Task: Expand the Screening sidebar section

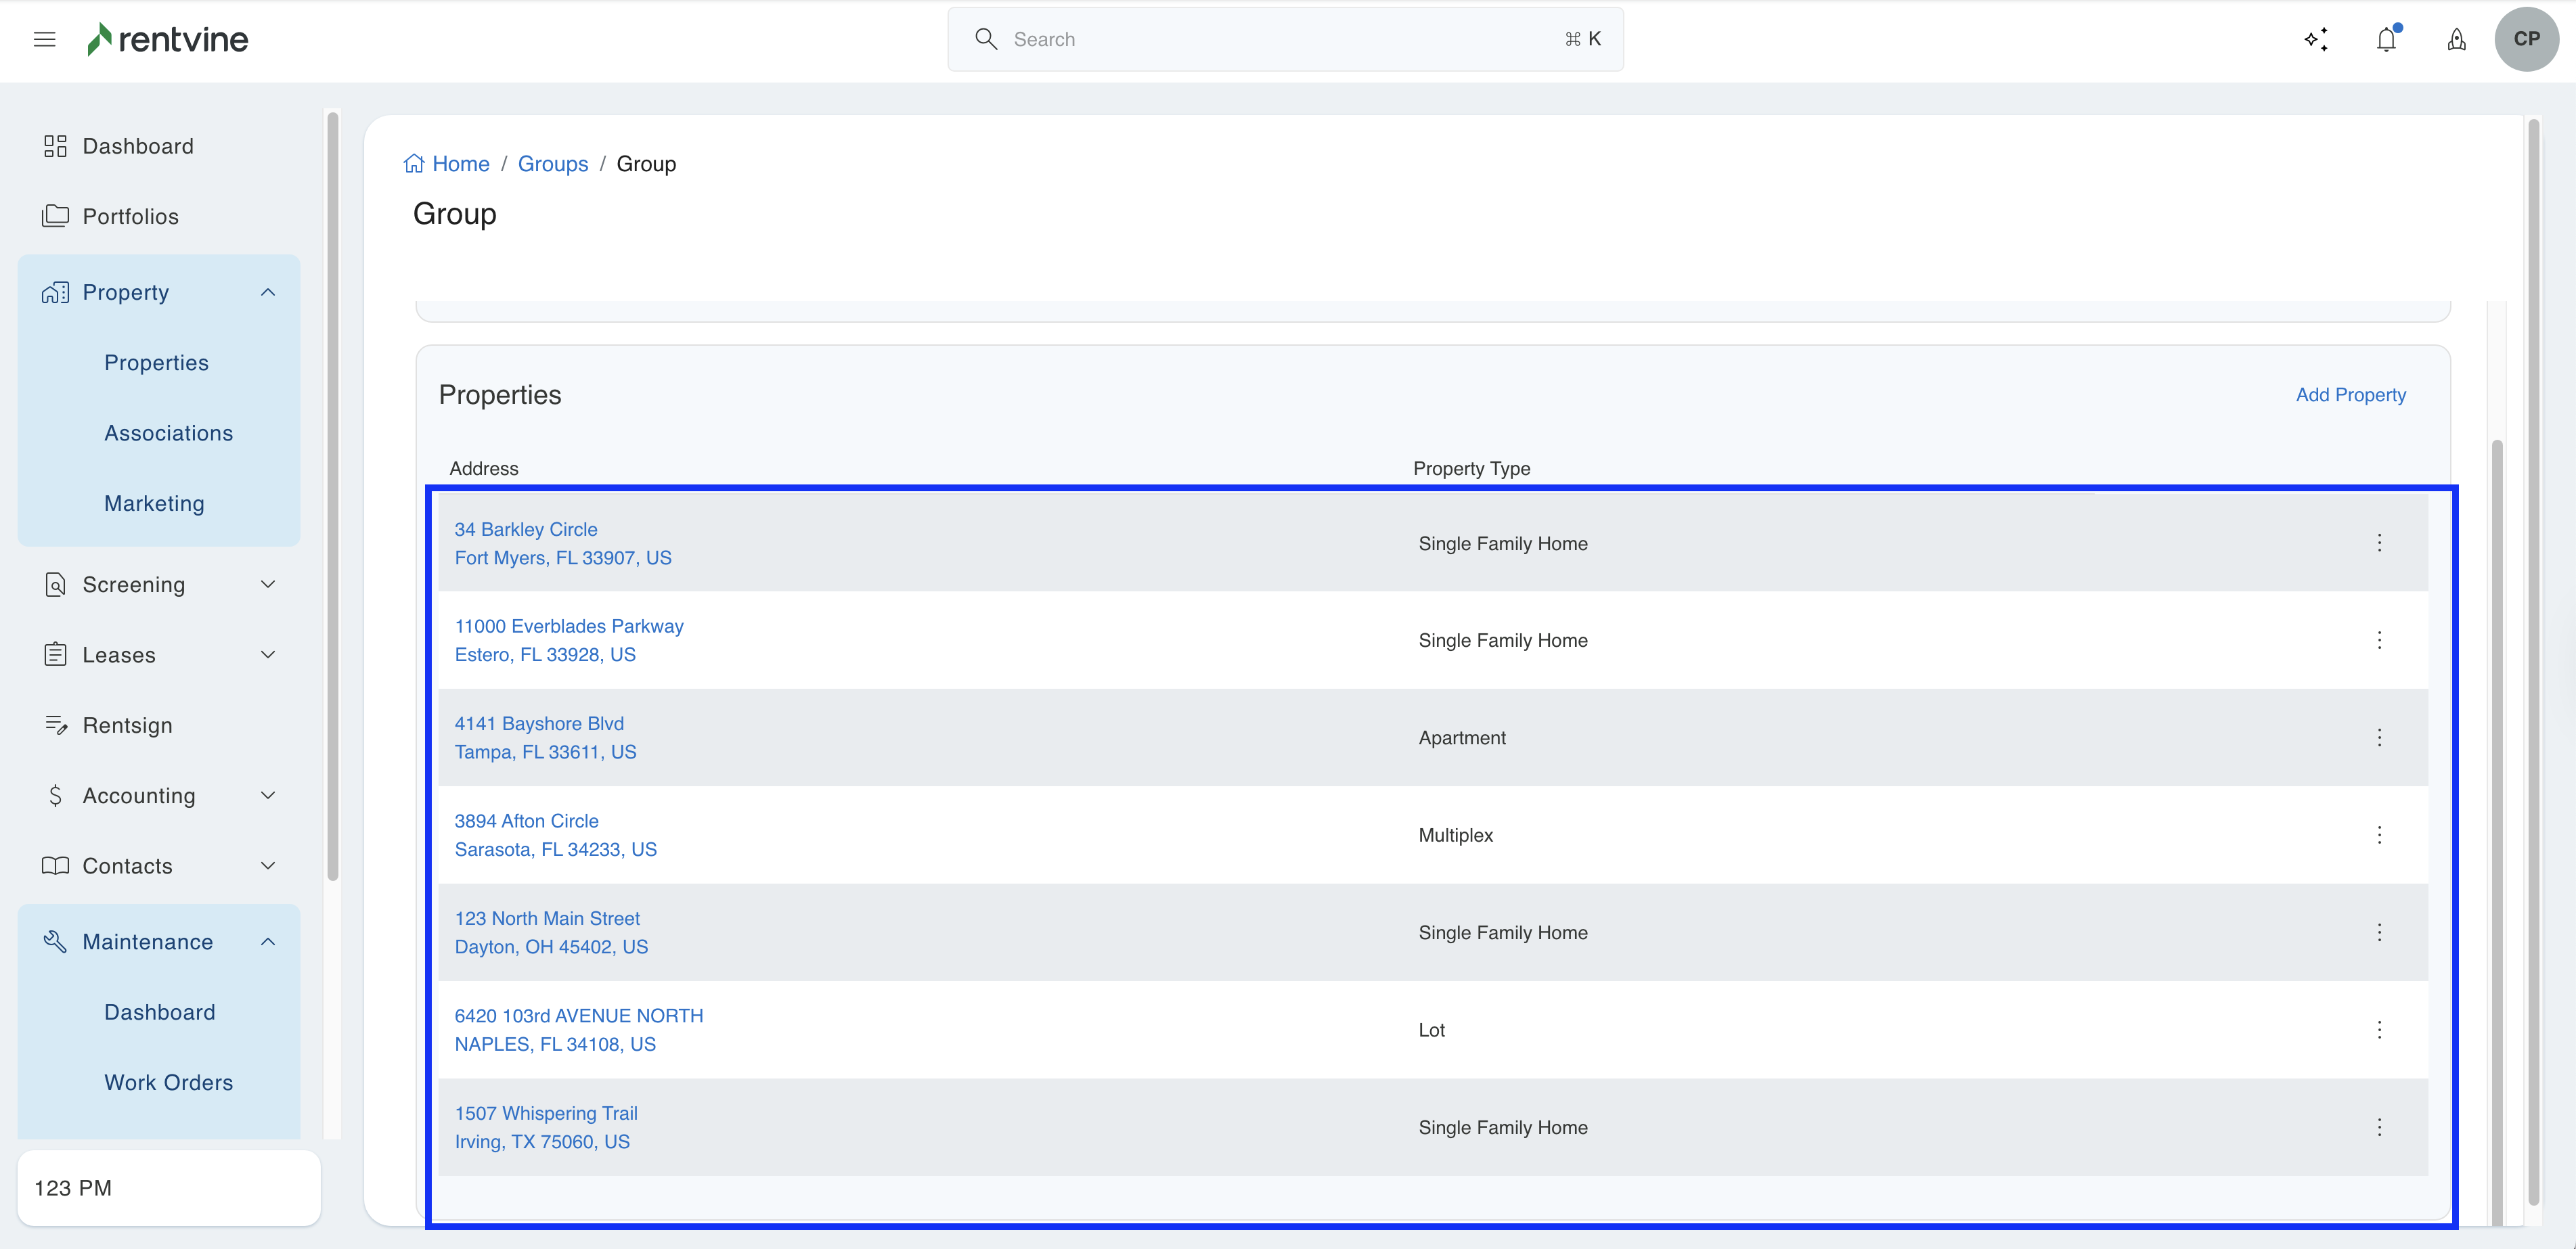Action: [268, 584]
